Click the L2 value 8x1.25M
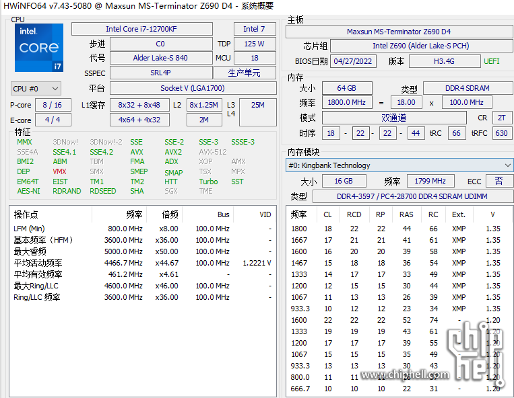This screenshot has width=514, height=398. tap(204, 105)
